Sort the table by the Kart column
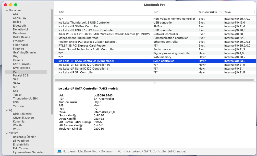 (x=62, y=12)
